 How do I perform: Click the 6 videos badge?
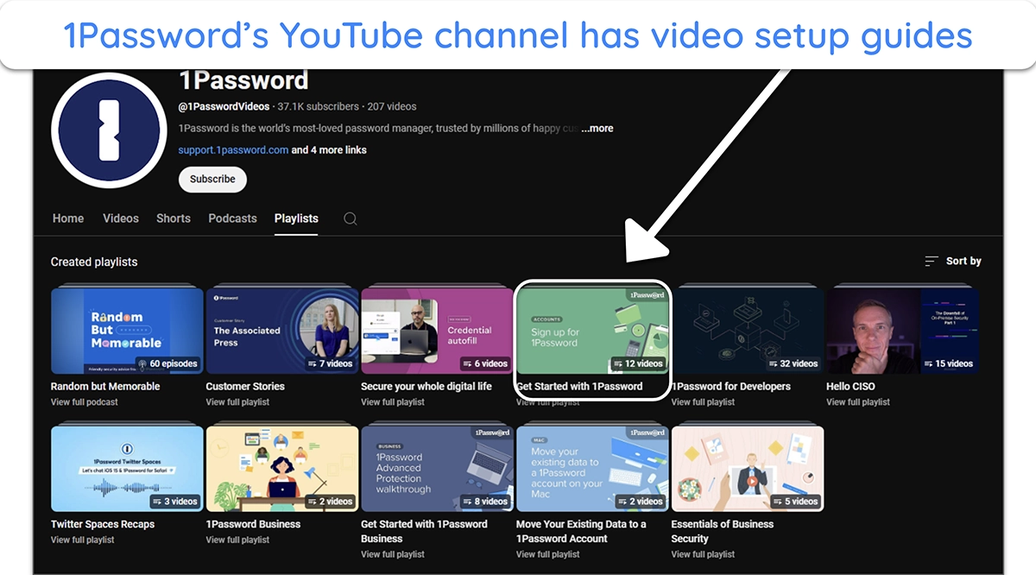pyautogui.click(x=484, y=363)
